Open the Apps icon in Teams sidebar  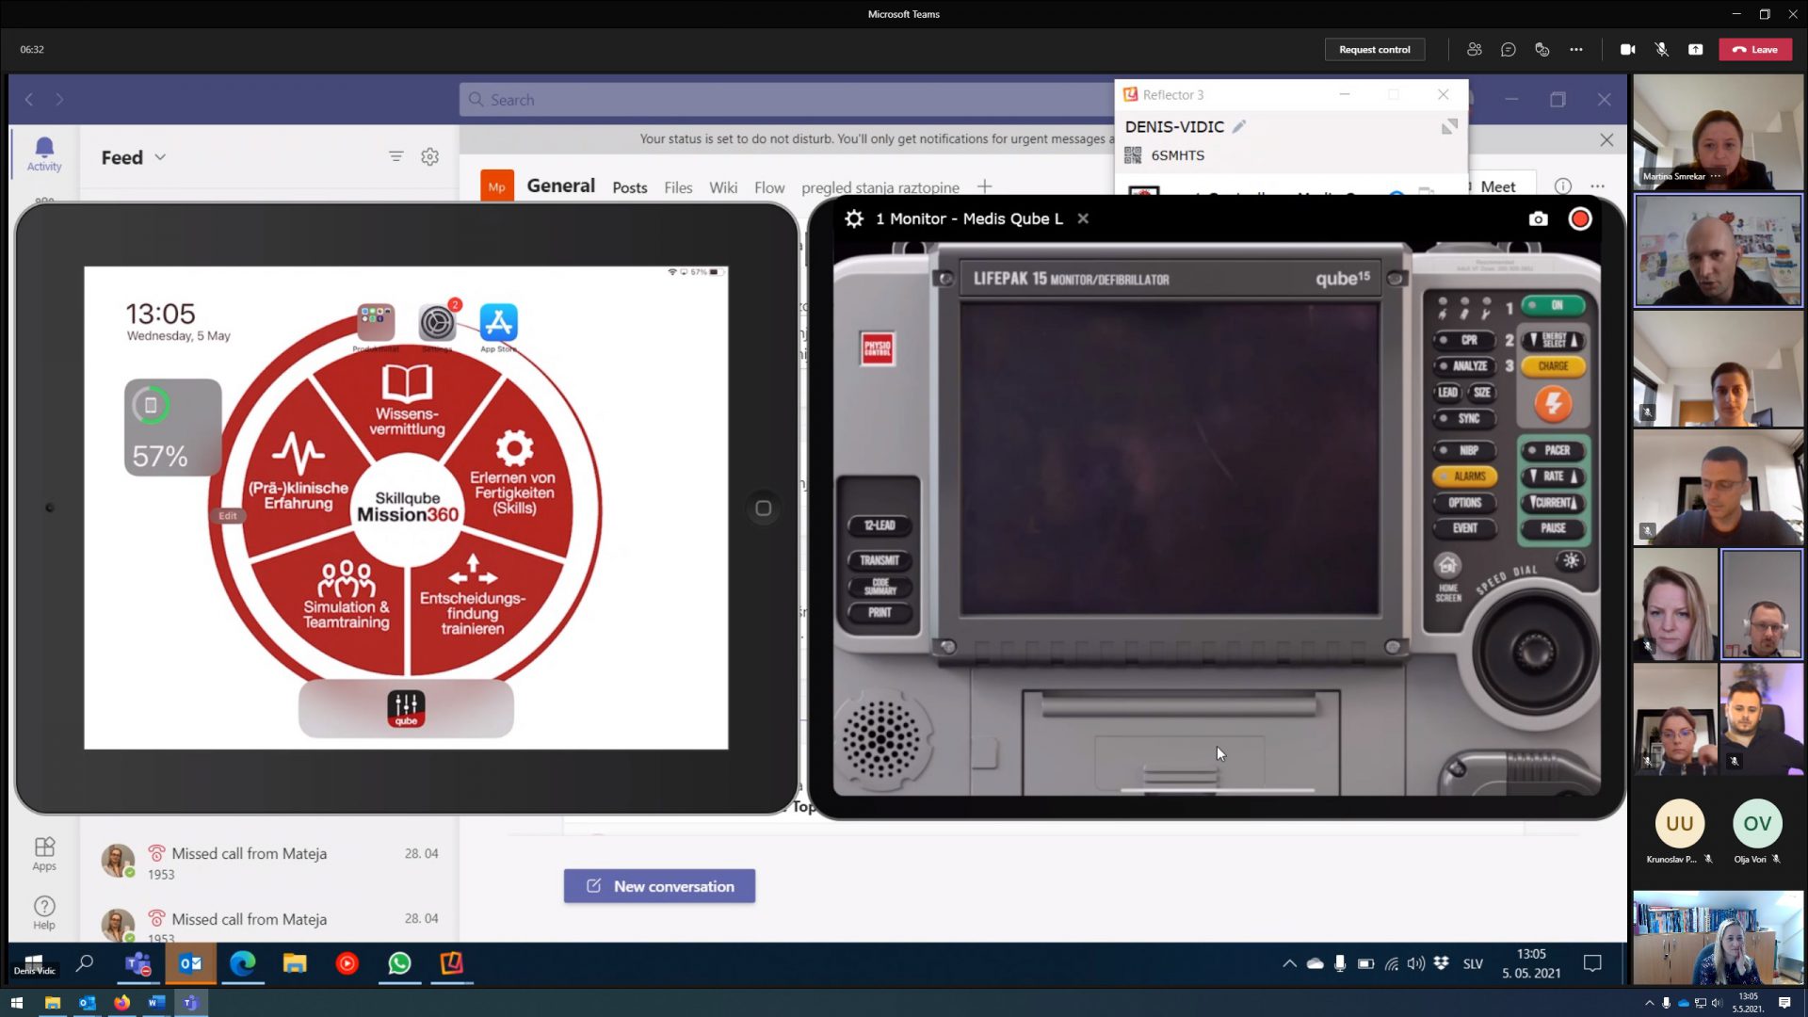pos(44,853)
